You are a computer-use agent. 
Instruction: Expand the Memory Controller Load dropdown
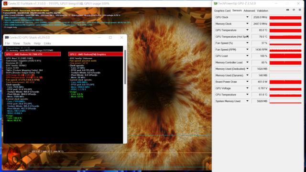(x=247, y=62)
